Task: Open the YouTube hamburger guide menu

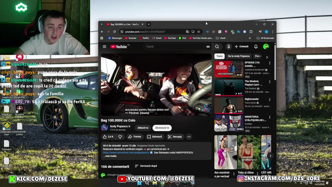Action: point(104,46)
